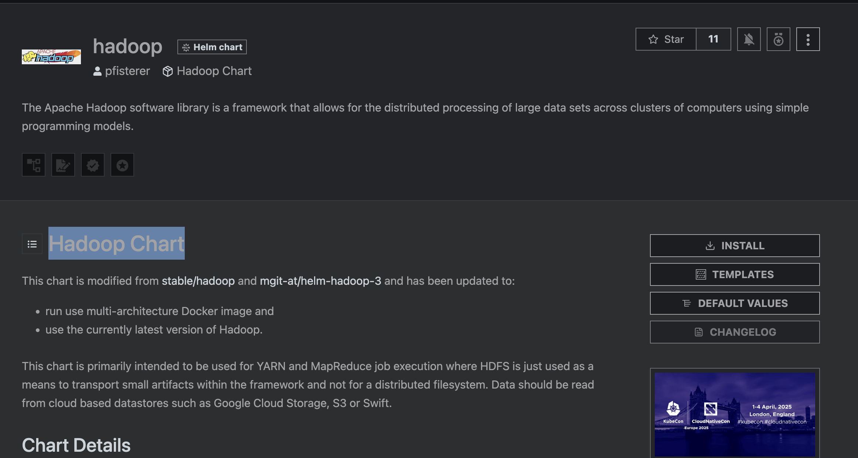Open the TEMPLATES view
Viewport: 858px width, 458px height.
(735, 274)
